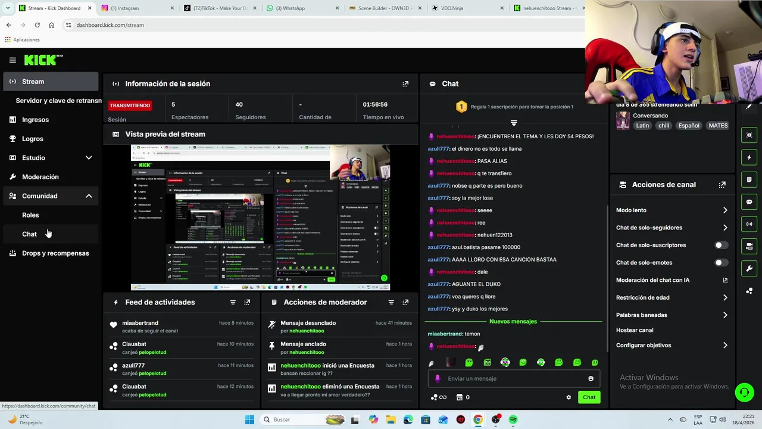Open the hamburger menu beside the Kick logo
Viewport: 762px width, 429px height.
(13, 60)
